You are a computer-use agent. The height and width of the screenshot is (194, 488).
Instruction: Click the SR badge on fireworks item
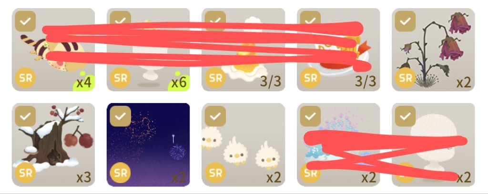click(x=121, y=173)
